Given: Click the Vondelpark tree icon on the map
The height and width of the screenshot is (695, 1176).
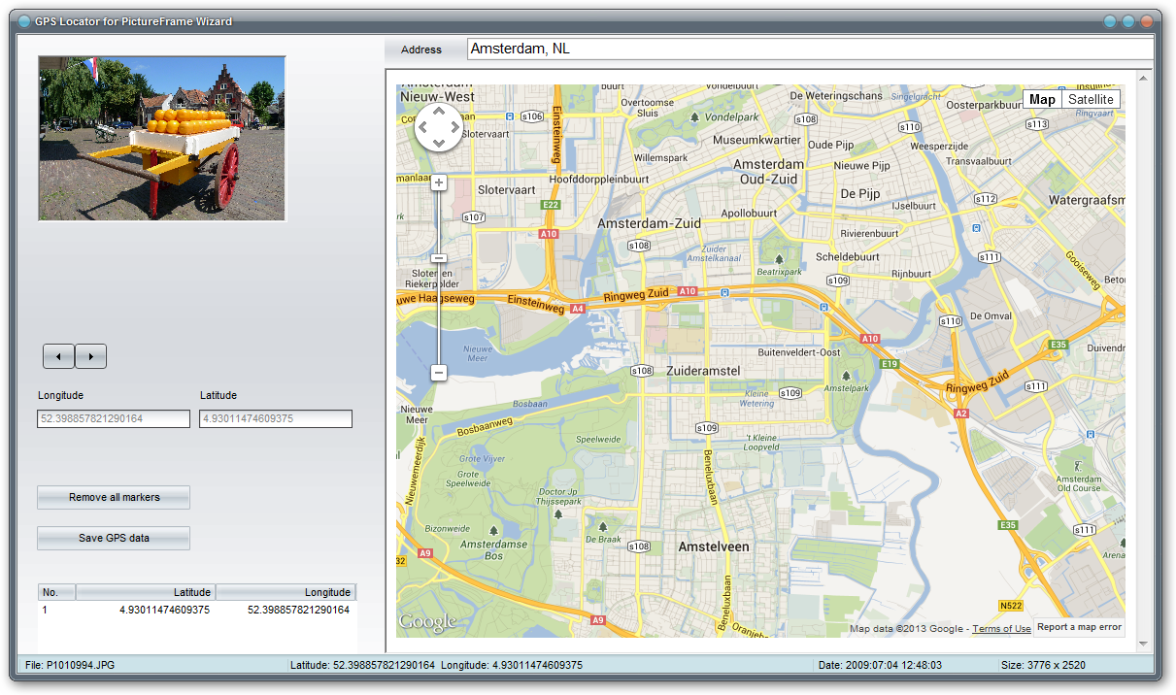Looking at the screenshot, I should pos(693,117).
